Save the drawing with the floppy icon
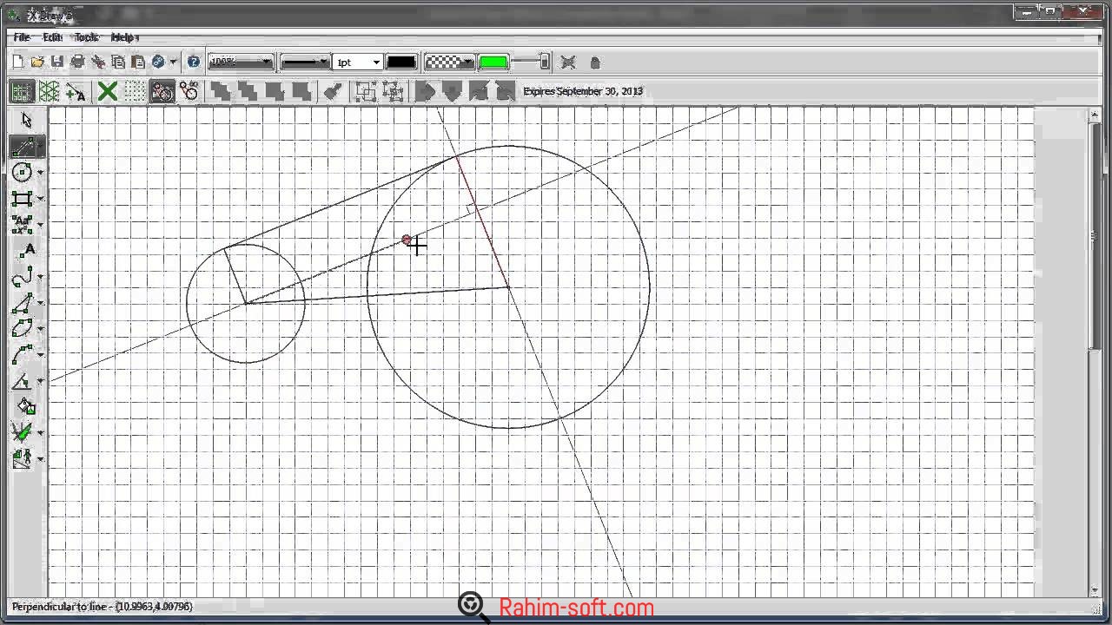The height and width of the screenshot is (625, 1112). (57, 62)
